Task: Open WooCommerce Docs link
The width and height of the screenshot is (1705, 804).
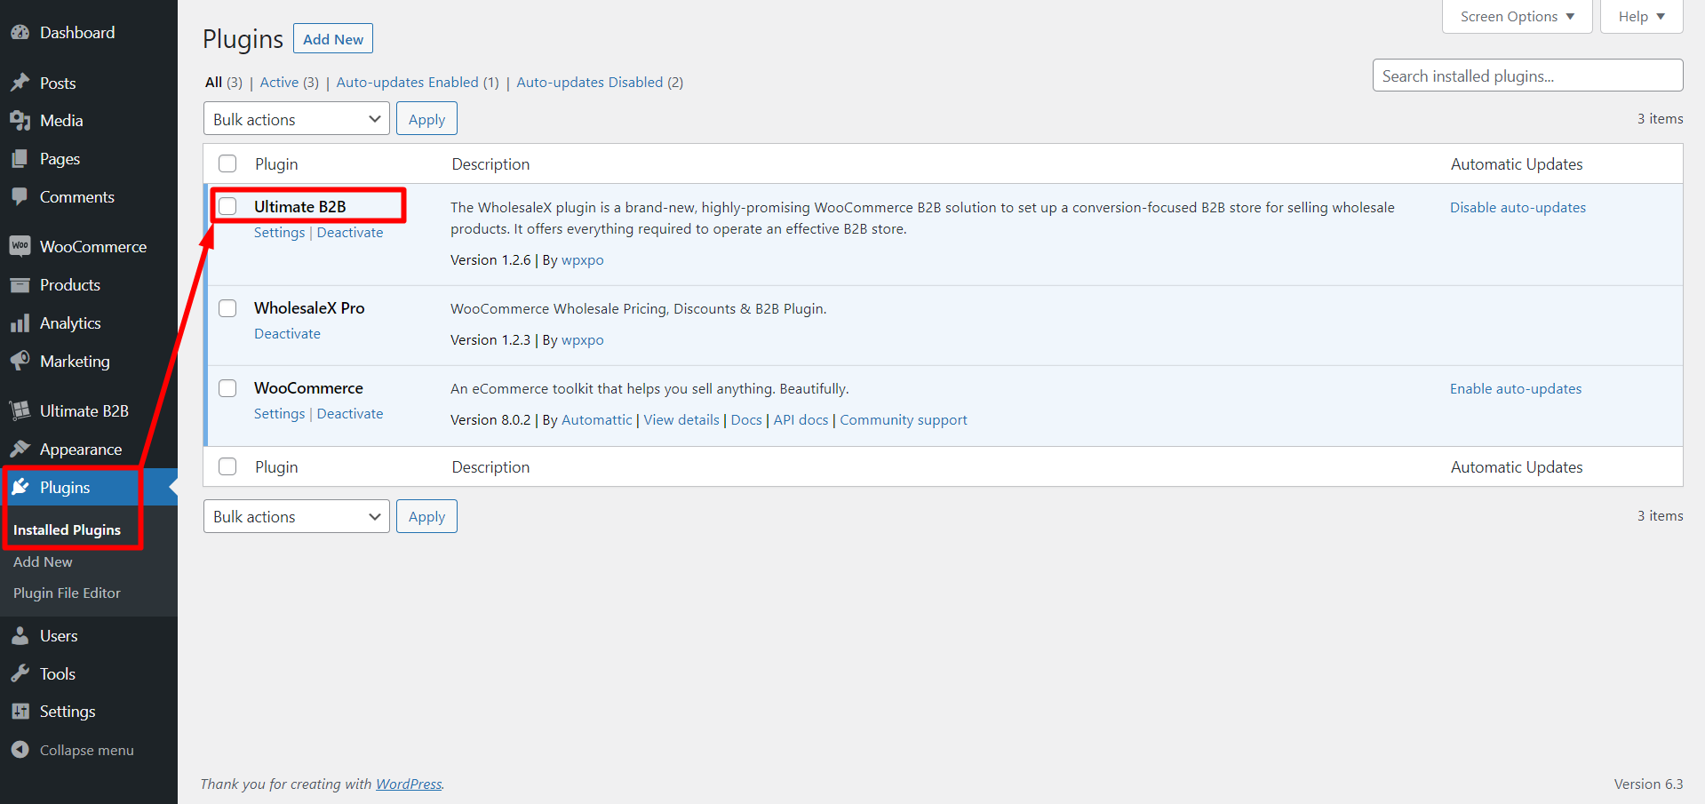Action: pyautogui.click(x=746, y=420)
